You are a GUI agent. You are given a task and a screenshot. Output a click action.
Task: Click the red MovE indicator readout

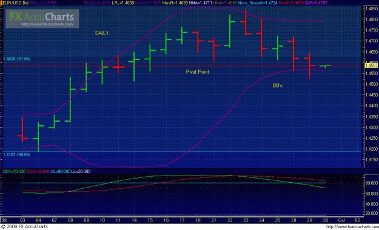pyautogui.click(x=291, y=3)
